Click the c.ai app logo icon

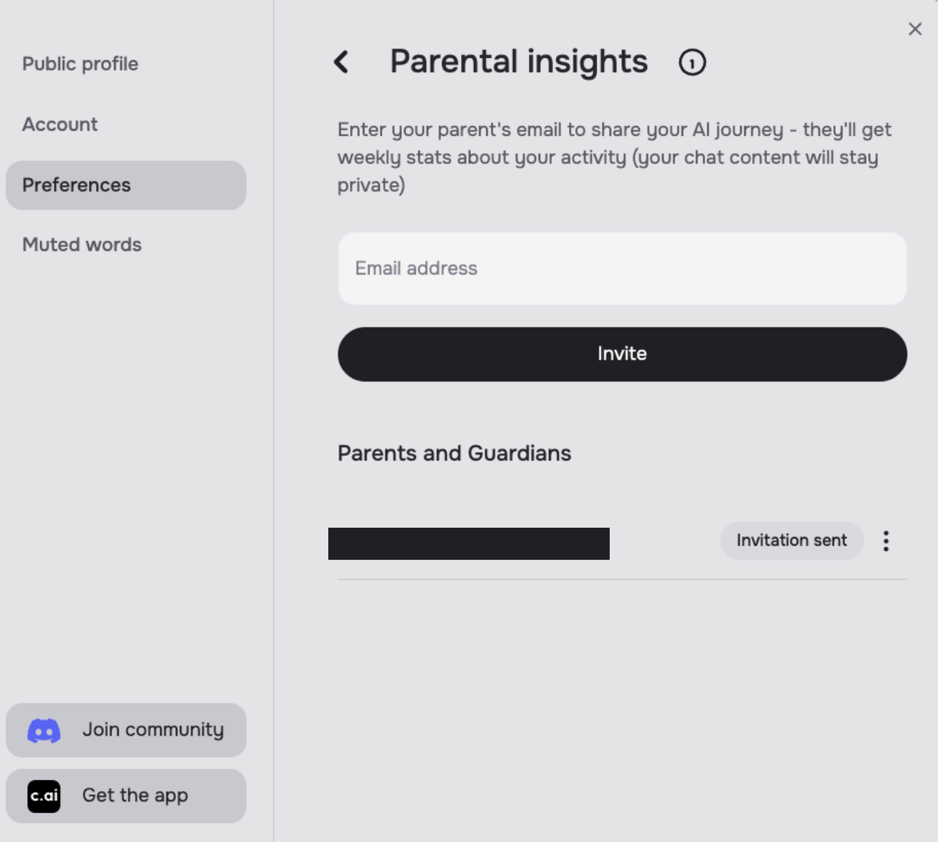point(44,796)
